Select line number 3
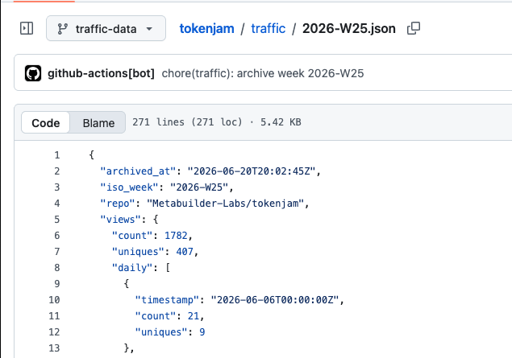 tap(57, 187)
